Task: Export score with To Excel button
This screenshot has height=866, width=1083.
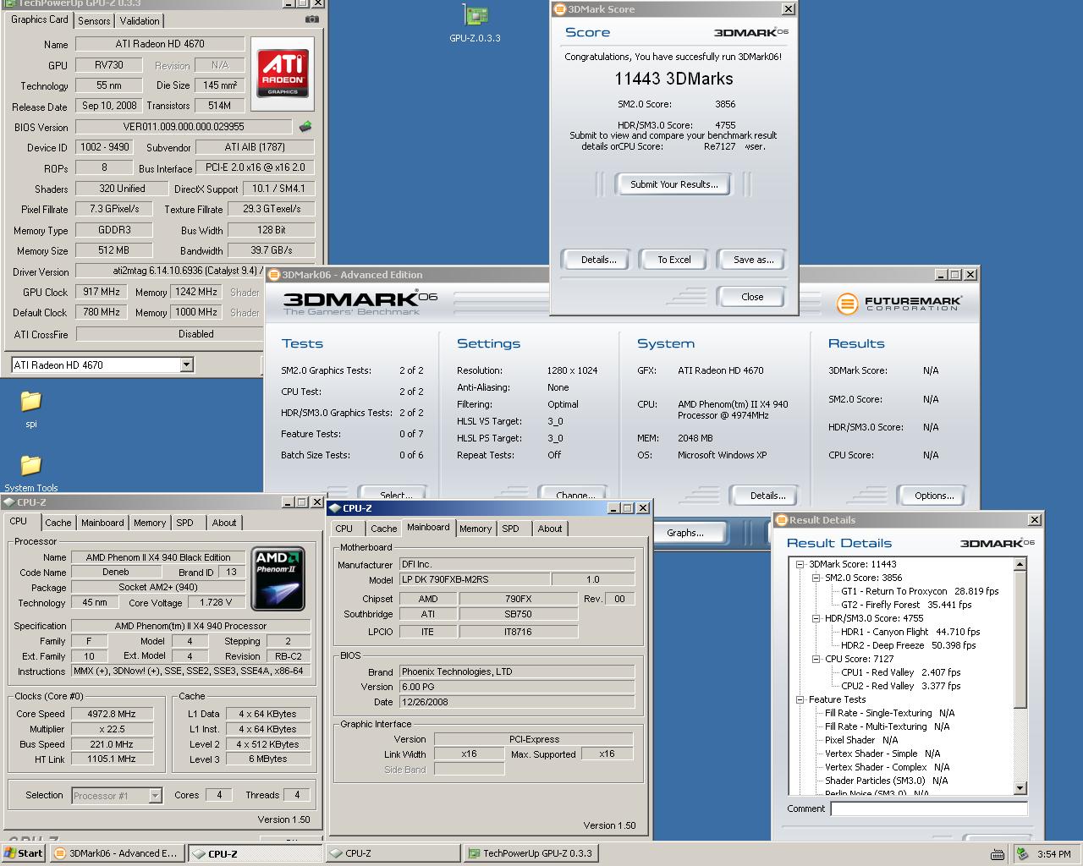Action: coord(674,260)
